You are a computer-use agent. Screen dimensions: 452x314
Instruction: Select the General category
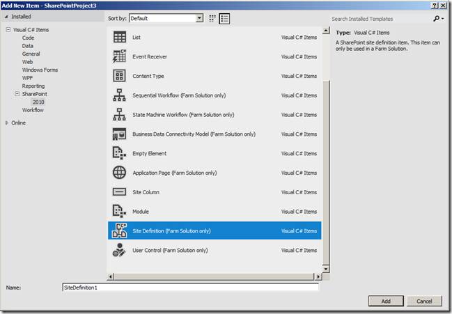pyautogui.click(x=31, y=54)
